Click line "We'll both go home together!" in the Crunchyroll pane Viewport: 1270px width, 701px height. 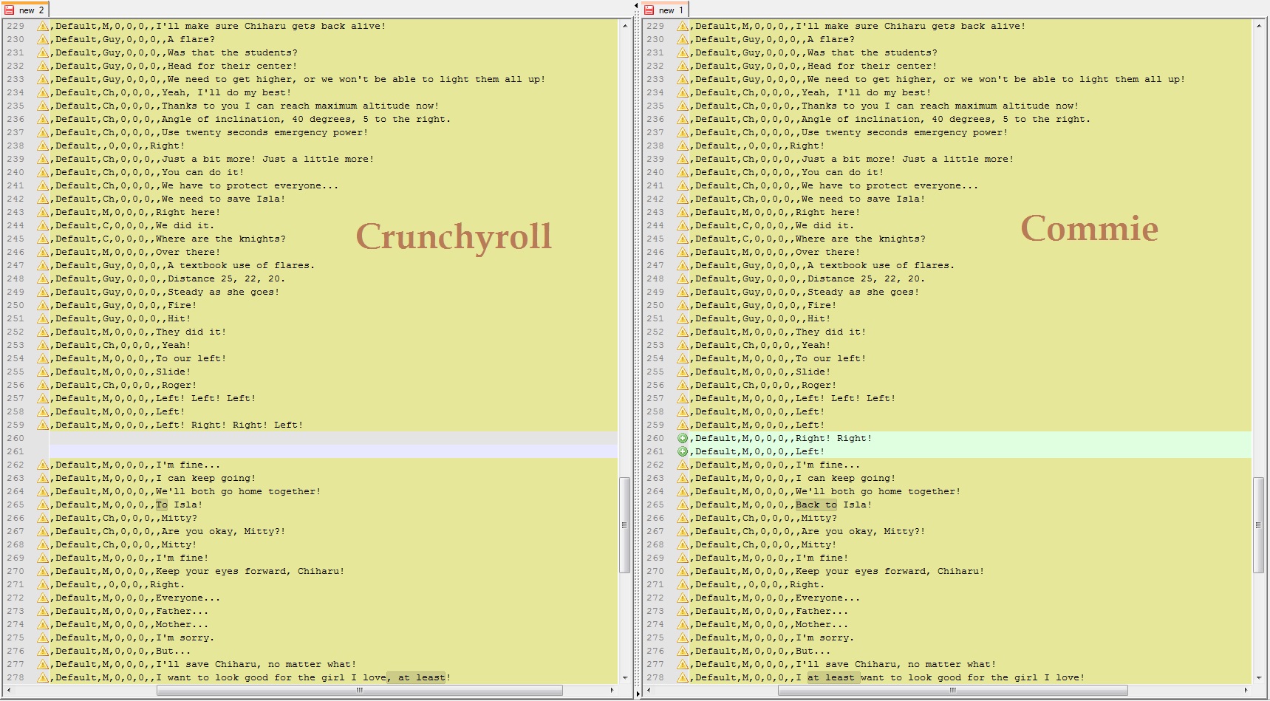point(238,491)
